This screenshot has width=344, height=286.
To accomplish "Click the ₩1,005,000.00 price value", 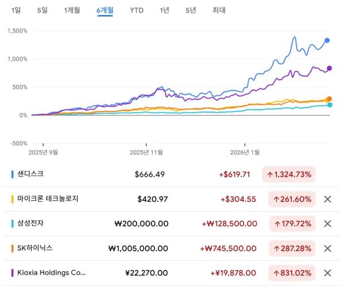I will click(138, 248).
